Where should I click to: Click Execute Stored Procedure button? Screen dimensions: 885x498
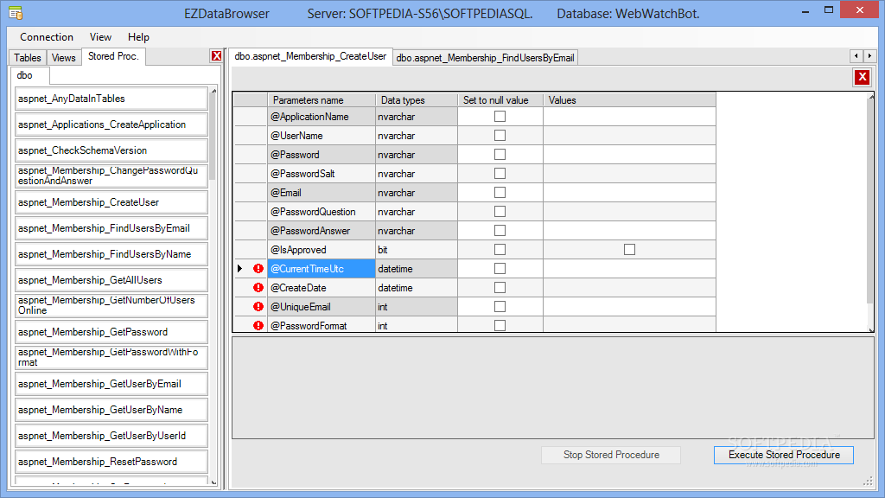783,455
